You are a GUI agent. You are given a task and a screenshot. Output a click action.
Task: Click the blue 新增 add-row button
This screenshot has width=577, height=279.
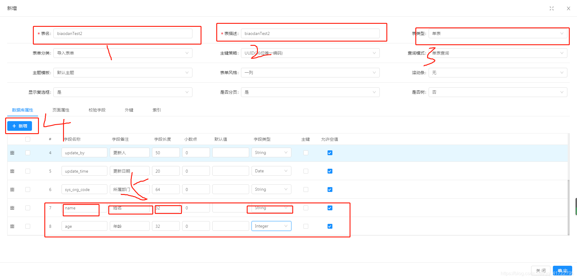(20, 126)
